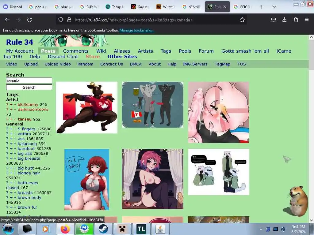Screen dimensions: 314x235
Task: Click the question mark beside 5 fingers
Action: 7,129
